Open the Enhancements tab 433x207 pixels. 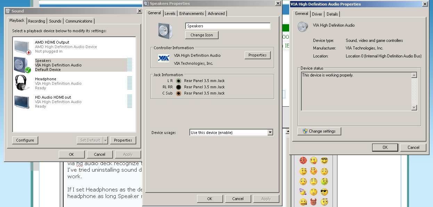pos(191,13)
